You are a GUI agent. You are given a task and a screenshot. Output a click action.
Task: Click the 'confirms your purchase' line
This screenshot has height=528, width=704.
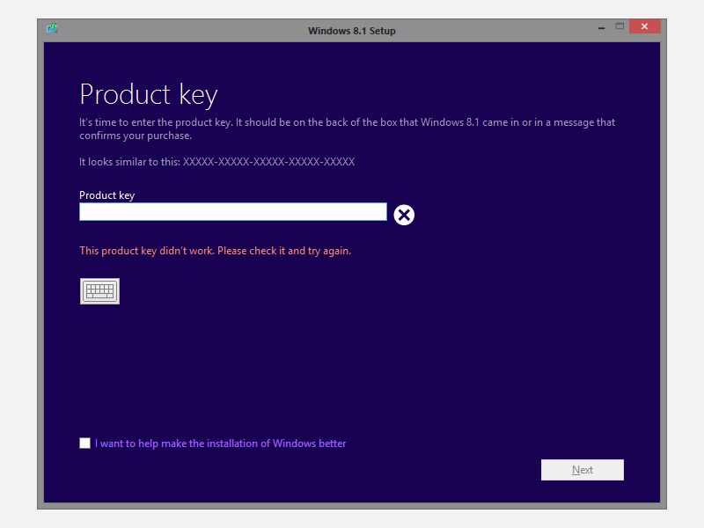pos(136,136)
